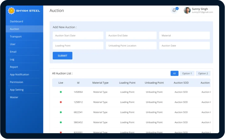Click Loading Point cell in row 1258912
225x139 pixels.
[x=127, y=102]
